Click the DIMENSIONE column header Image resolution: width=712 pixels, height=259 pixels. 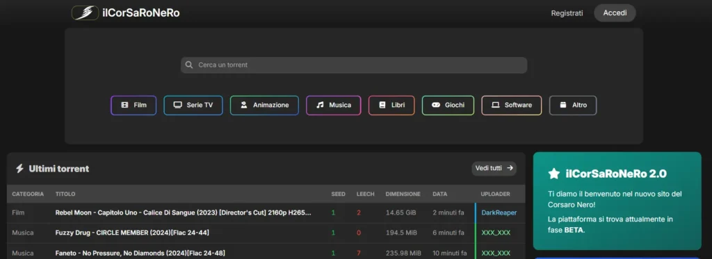[x=403, y=194]
